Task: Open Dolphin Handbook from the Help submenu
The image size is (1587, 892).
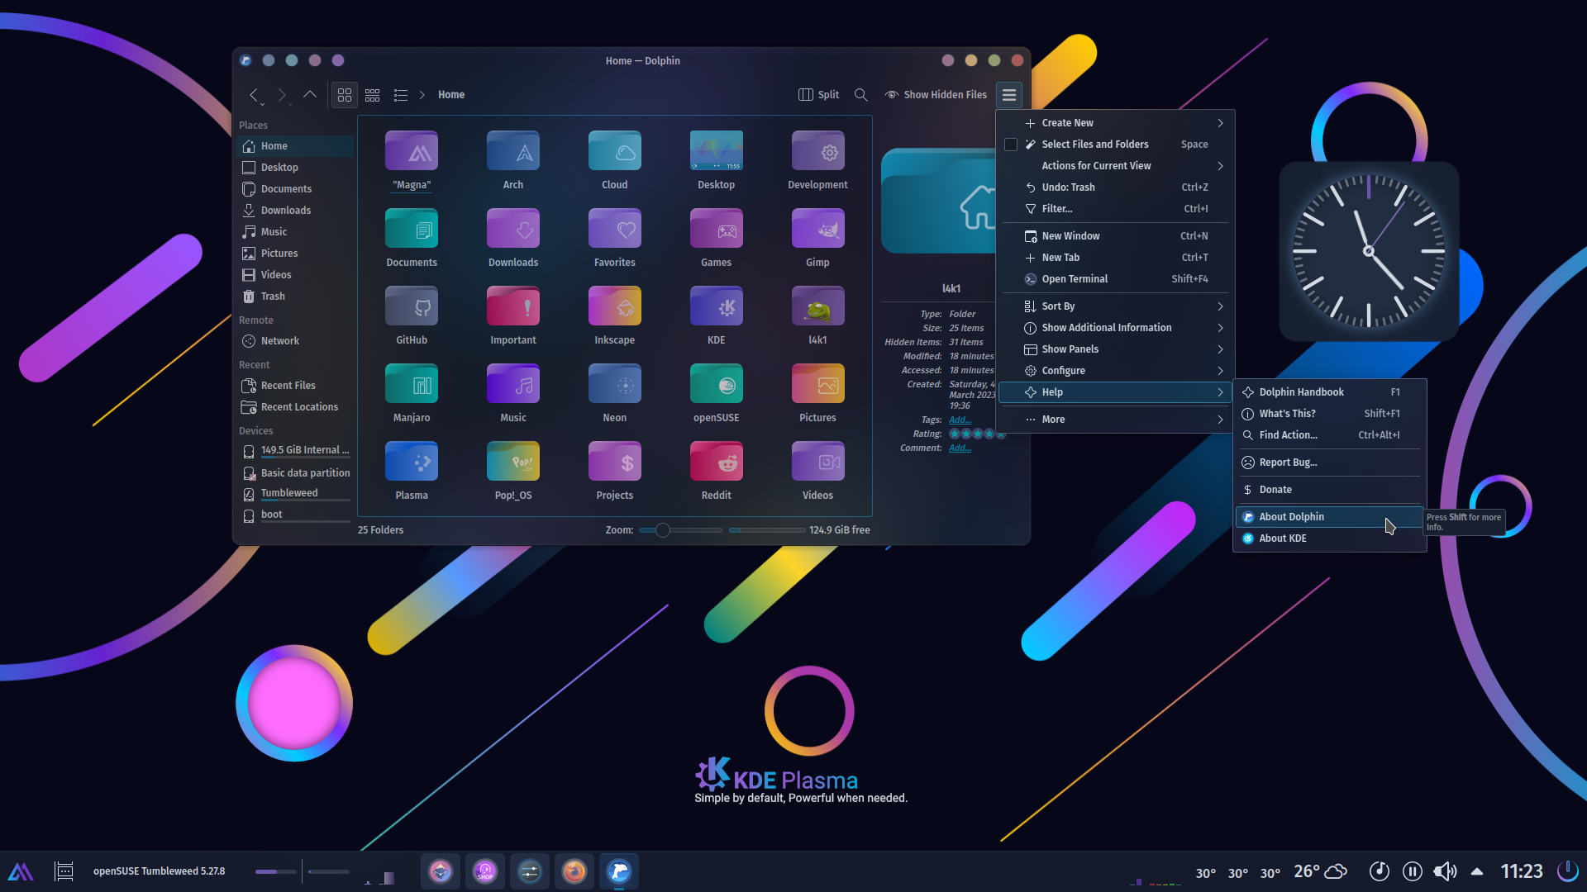Action: 1329,392
